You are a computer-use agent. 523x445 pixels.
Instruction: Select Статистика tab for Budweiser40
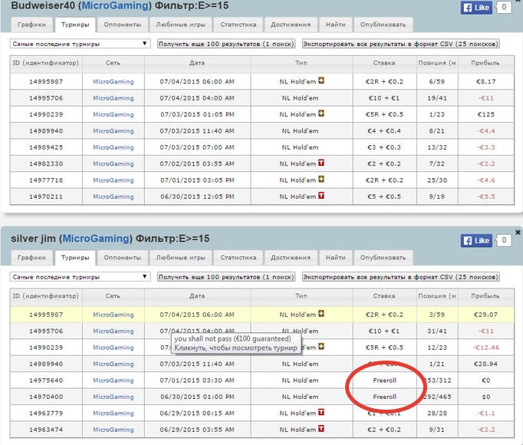(238, 25)
